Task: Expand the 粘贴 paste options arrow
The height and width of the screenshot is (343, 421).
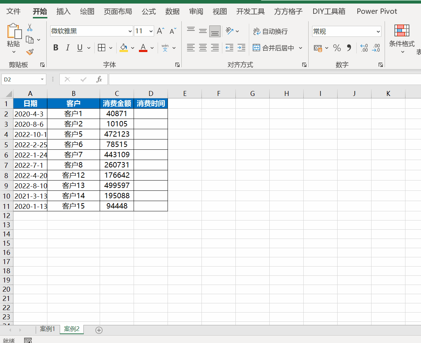Action: click(14, 52)
